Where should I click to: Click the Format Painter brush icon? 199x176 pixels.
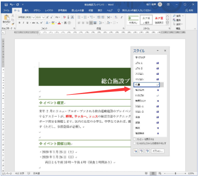[x=13, y=24]
